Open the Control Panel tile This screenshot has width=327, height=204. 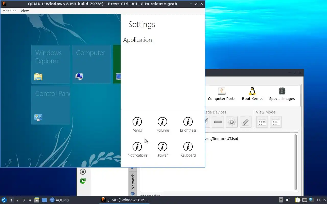(x=51, y=105)
